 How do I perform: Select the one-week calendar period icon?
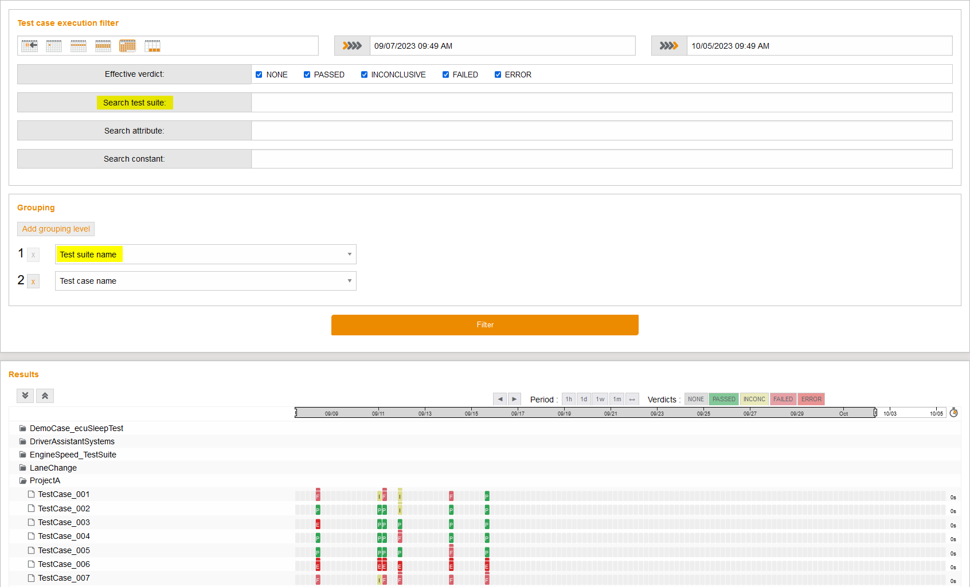tap(79, 45)
